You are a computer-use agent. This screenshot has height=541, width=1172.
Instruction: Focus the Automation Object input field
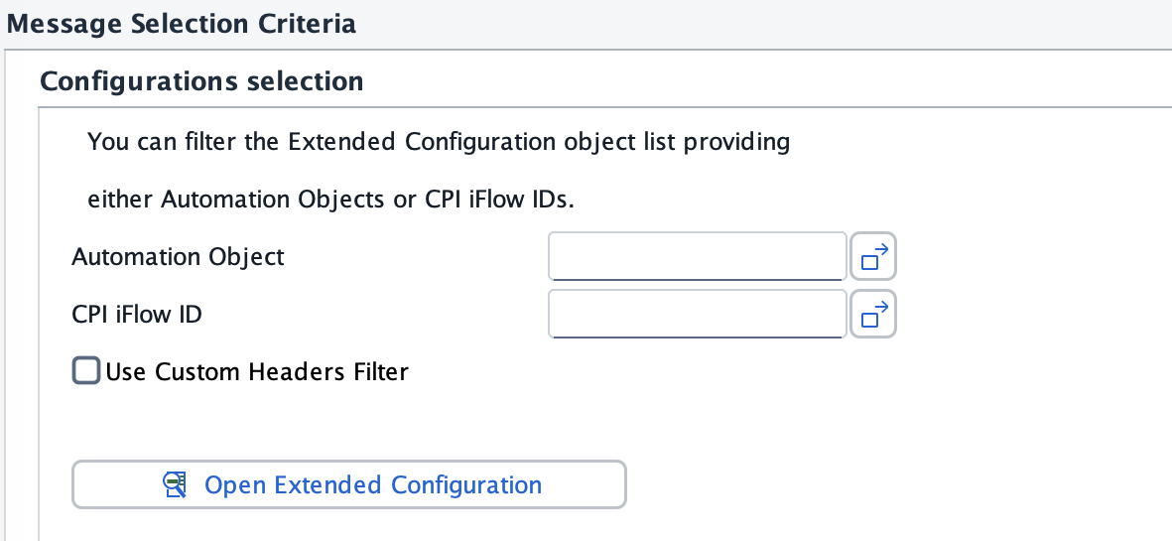point(697,258)
